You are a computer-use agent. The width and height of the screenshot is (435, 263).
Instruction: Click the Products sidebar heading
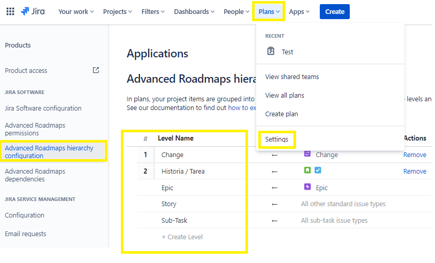[x=18, y=45]
